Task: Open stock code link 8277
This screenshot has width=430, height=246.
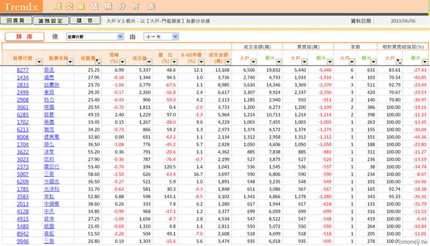Action: pyautogui.click(x=23, y=70)
